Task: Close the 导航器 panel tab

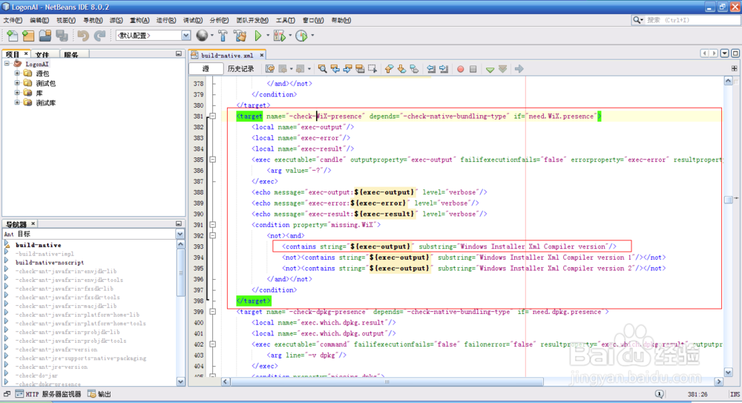Action: (33, 223)
